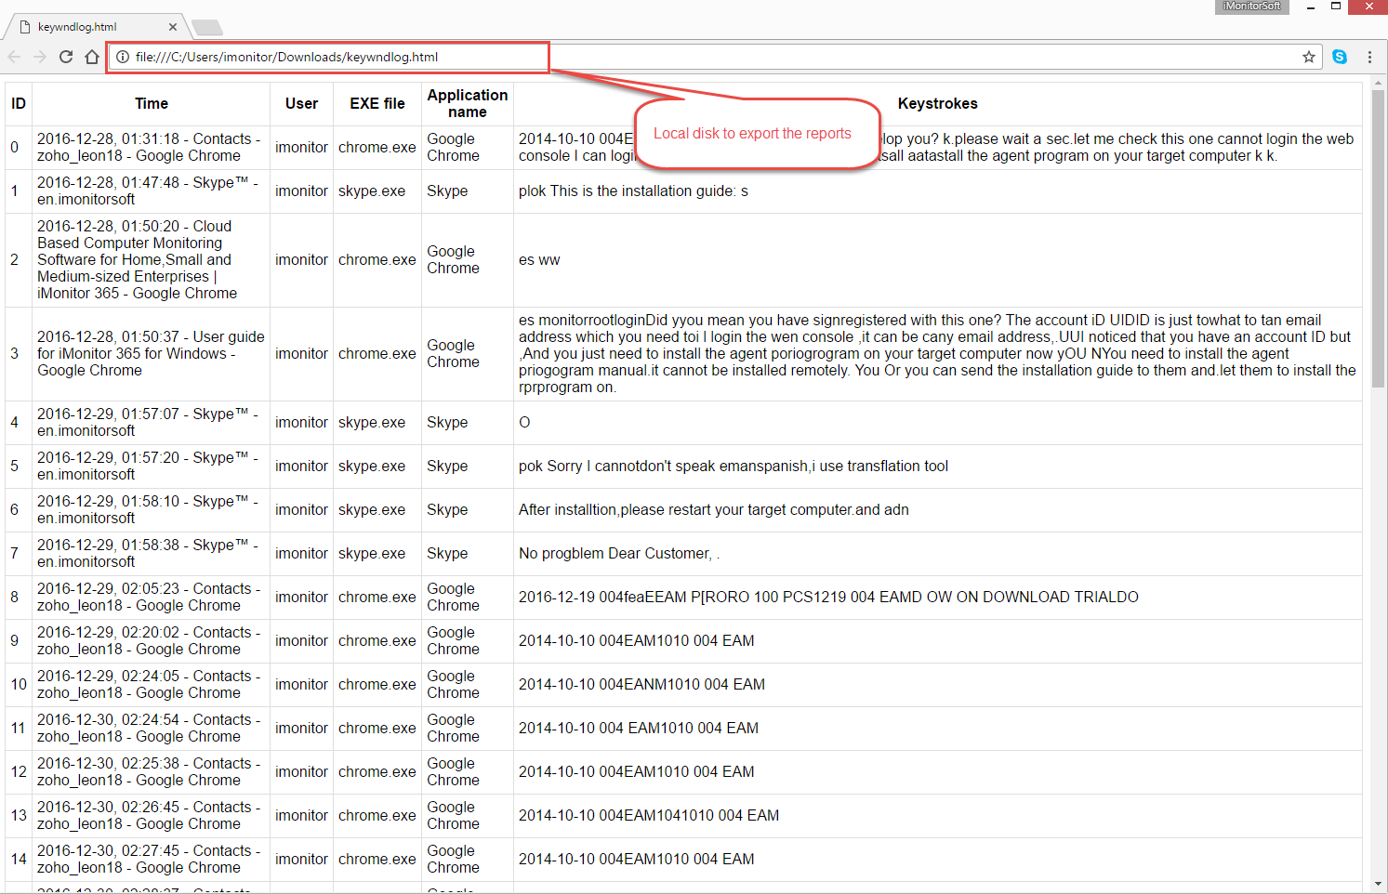Click Skype application name in row 5
Image resolution: width=1388 pixels, height=894 pixels.
coord(447,466)
